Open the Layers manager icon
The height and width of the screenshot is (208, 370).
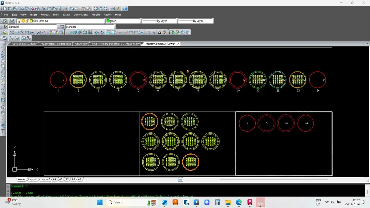[5, 21]
